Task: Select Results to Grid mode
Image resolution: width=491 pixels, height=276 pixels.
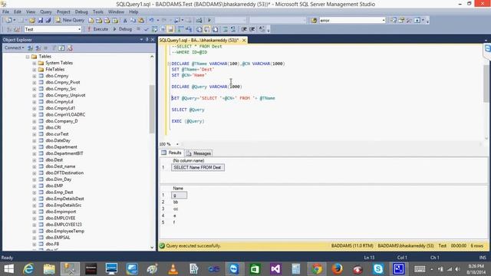Action: [207, 29]
